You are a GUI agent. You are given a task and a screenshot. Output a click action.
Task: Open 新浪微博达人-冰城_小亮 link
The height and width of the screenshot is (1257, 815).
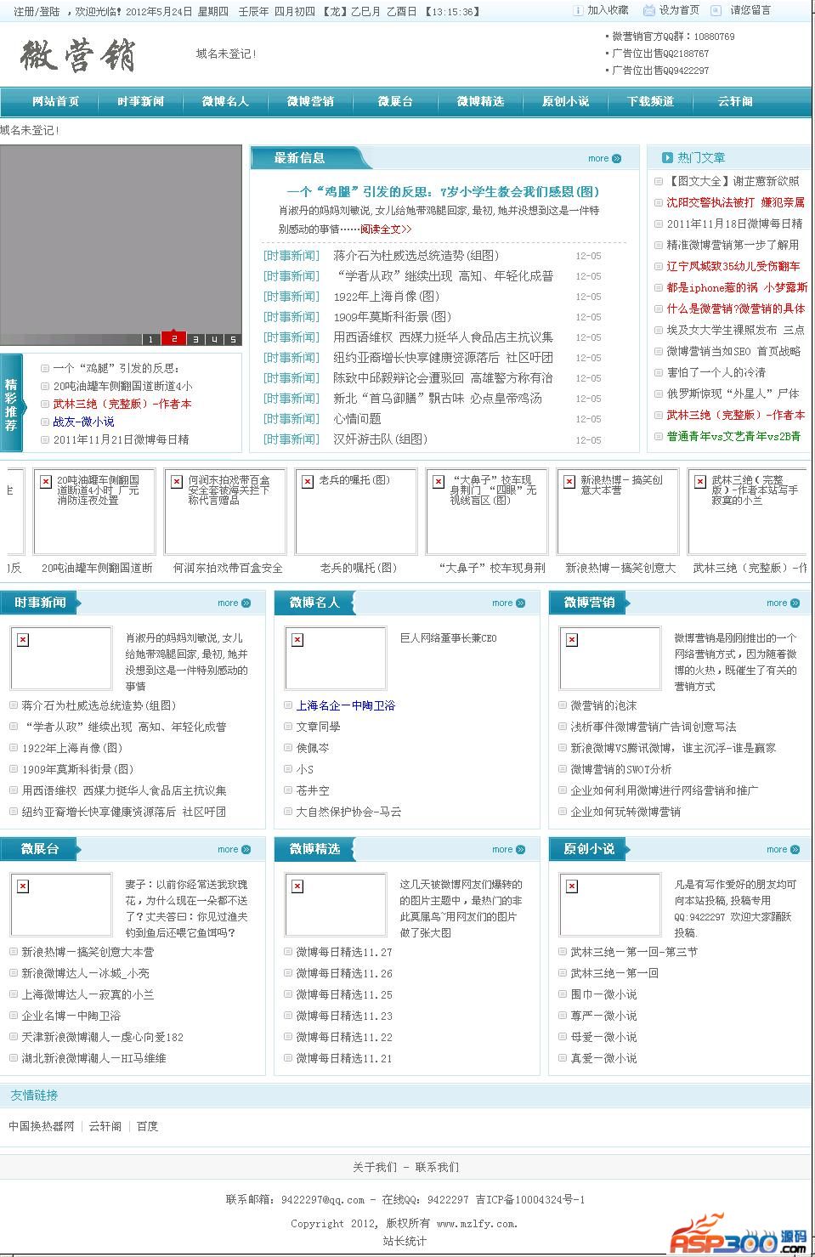(85, 973)
